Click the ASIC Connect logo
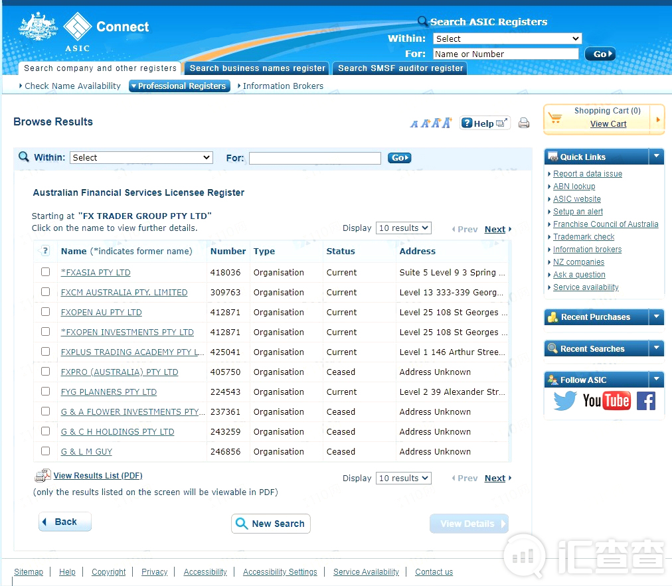The image size is (672, 586). [84, 33]
